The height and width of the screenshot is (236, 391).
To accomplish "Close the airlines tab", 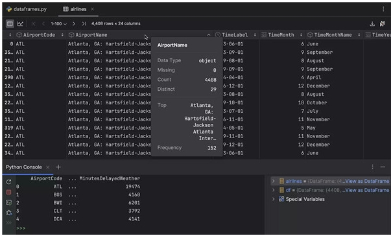I will click(92, 9).
